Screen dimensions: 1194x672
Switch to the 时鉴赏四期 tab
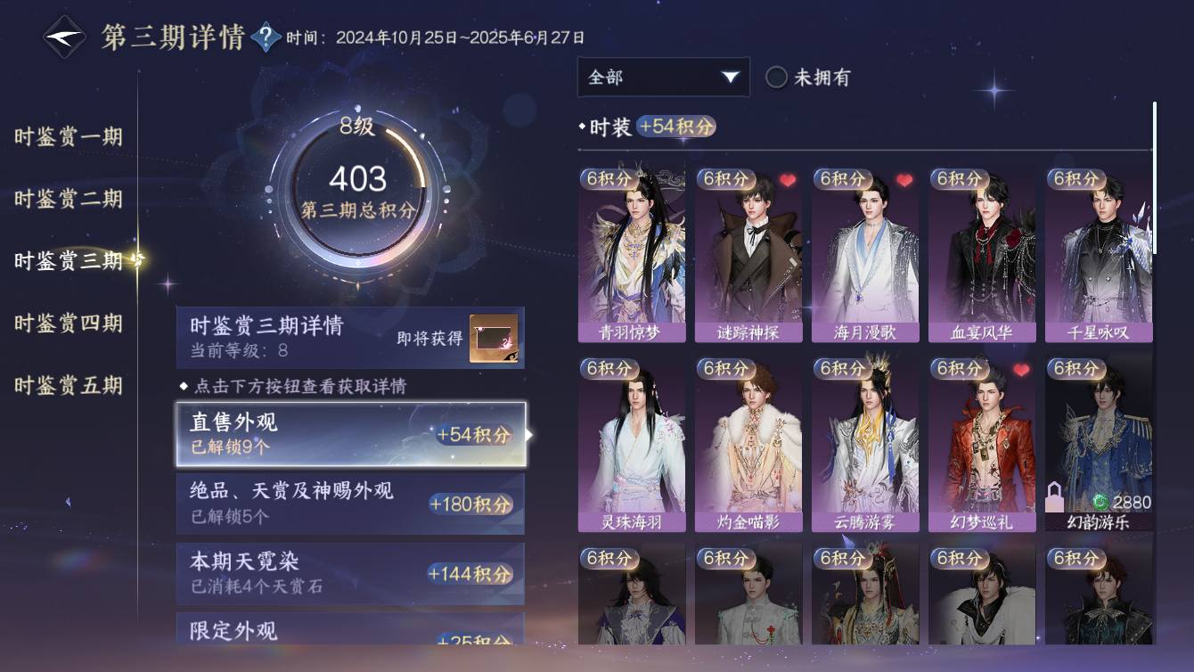[69, 323]
